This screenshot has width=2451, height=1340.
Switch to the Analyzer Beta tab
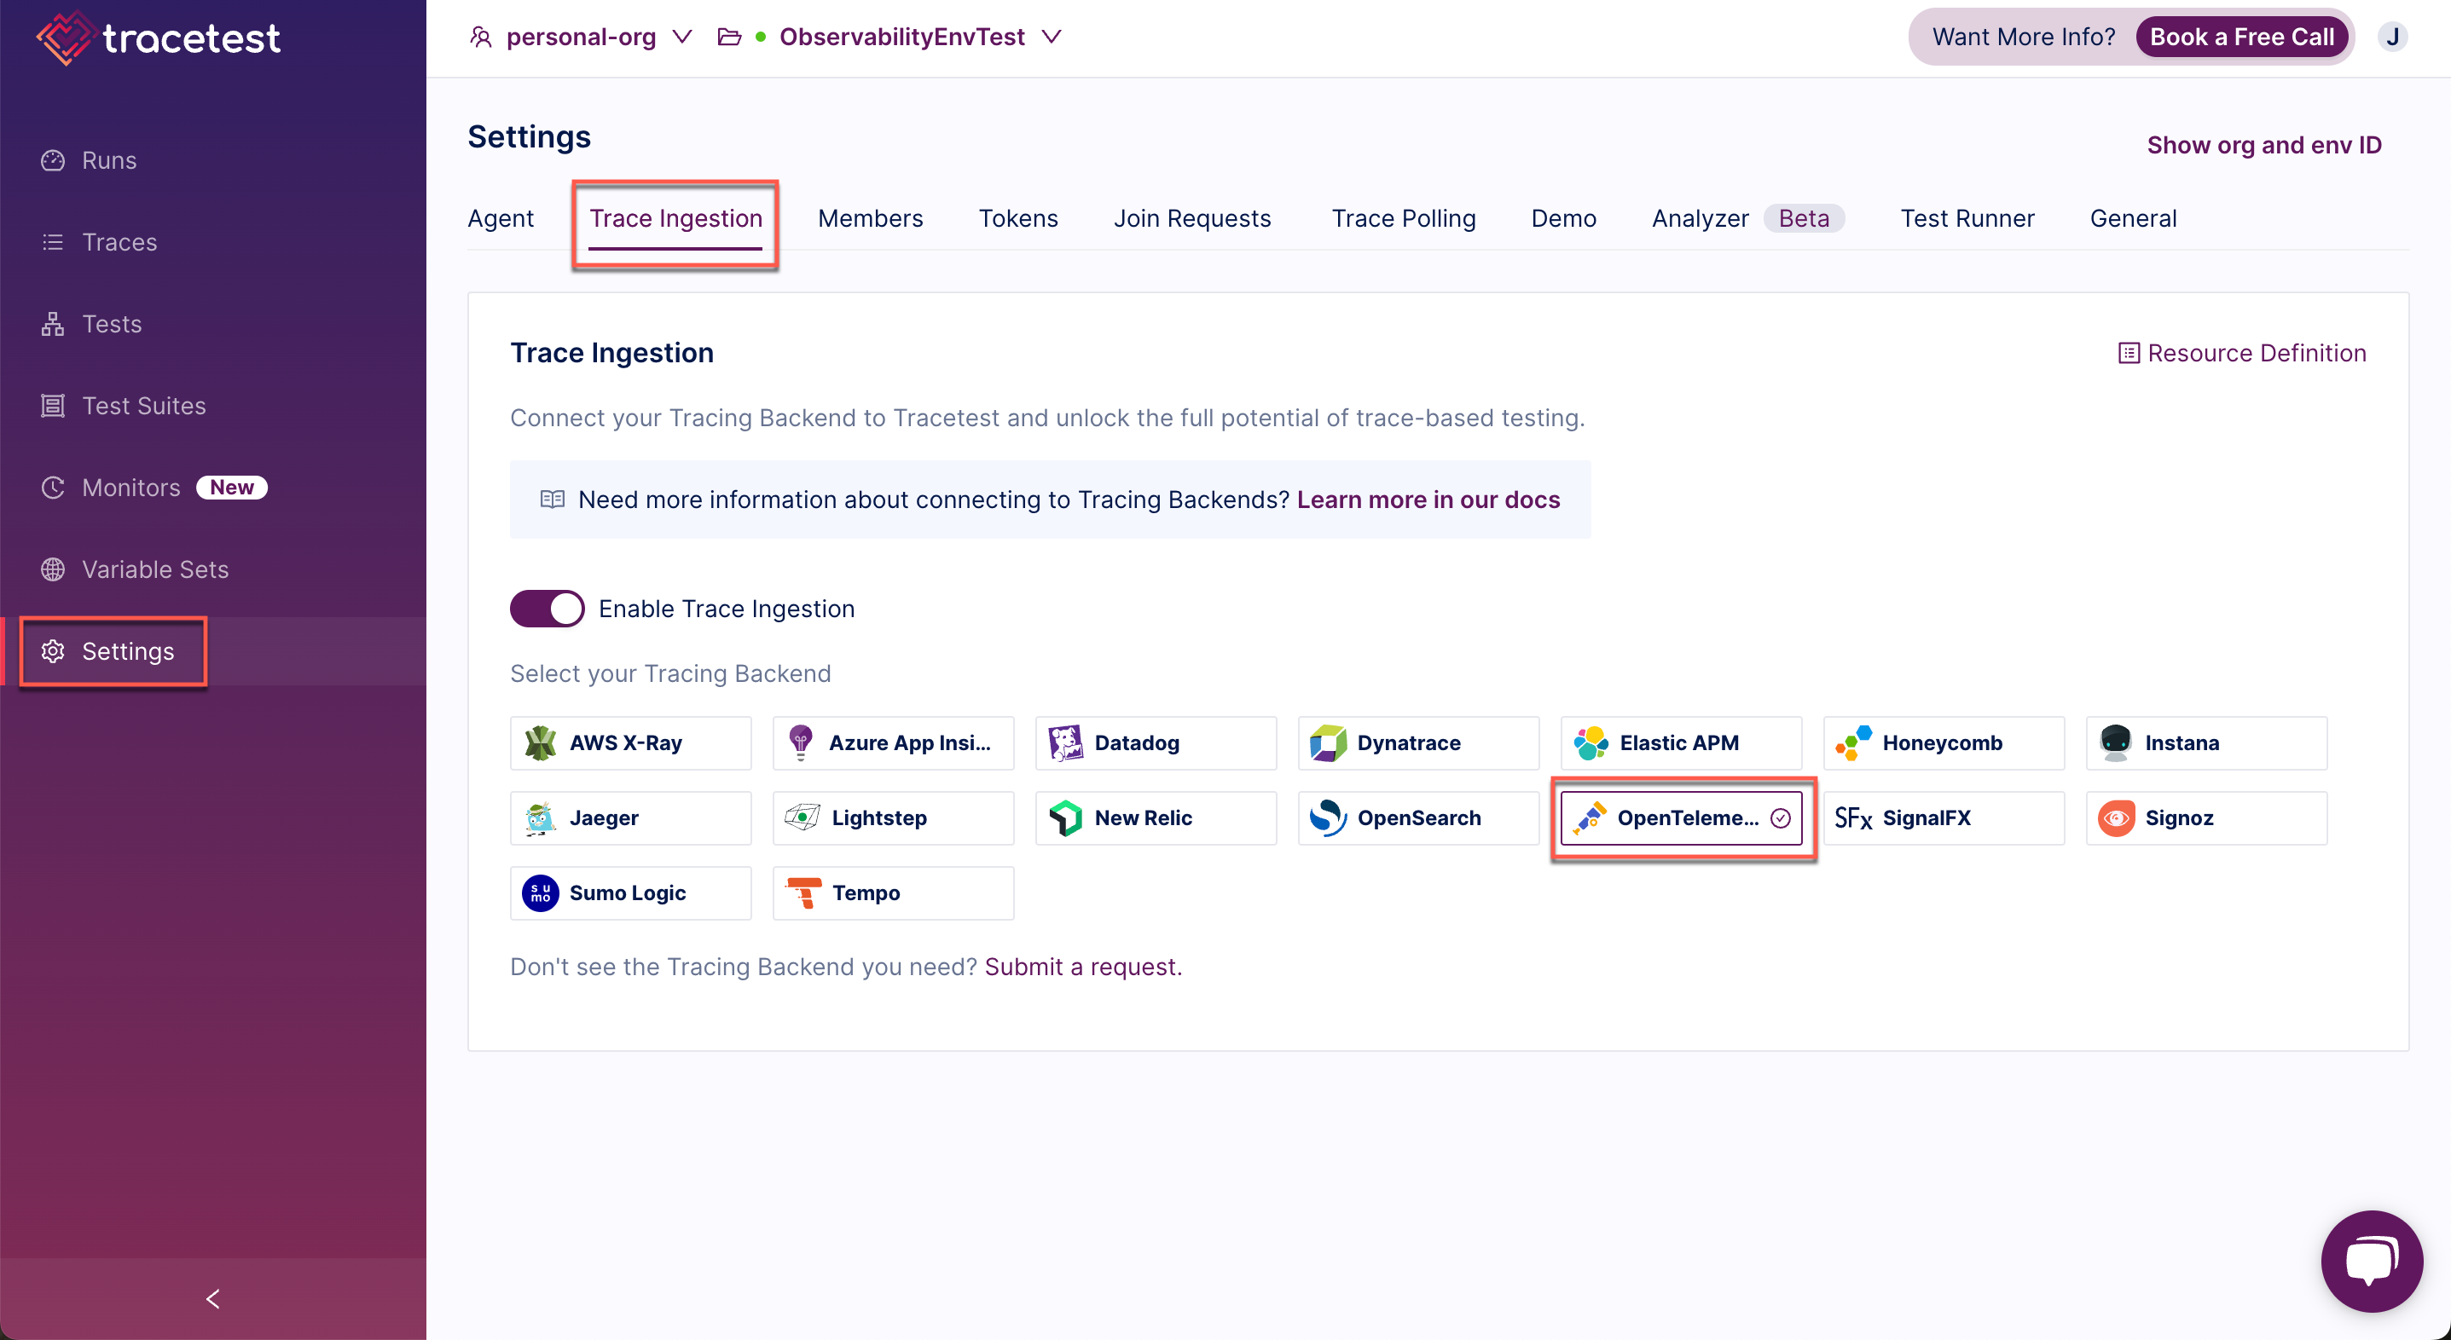click(1748, 219)
